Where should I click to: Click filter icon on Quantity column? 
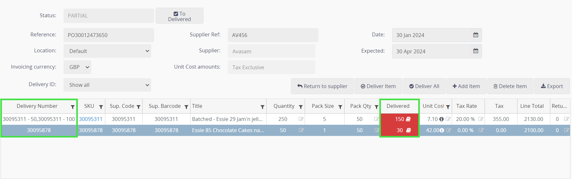[301, 107]
